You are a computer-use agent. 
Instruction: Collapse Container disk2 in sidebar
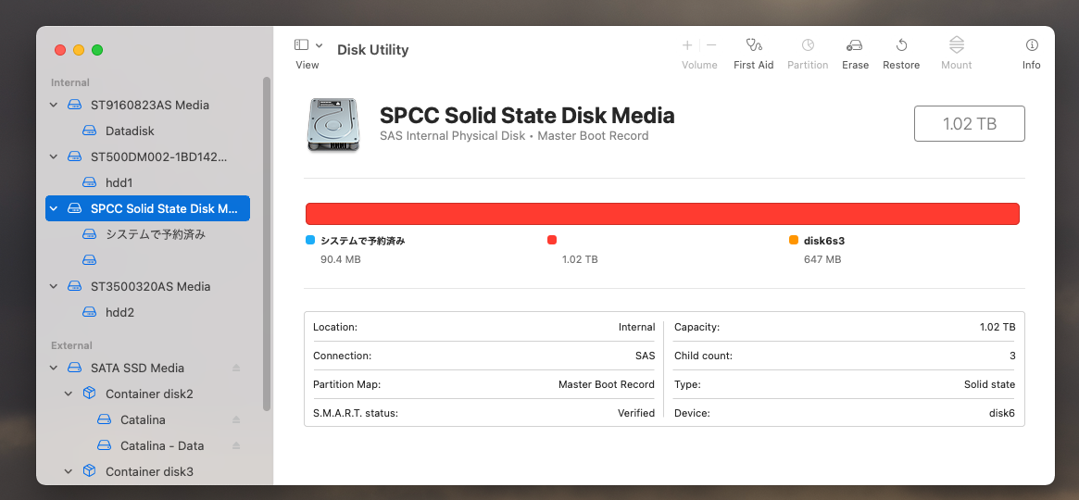[69, 394]
